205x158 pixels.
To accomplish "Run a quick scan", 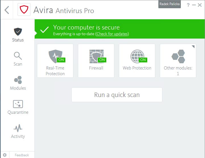I will pyautogui.click(x=117, y=95).
